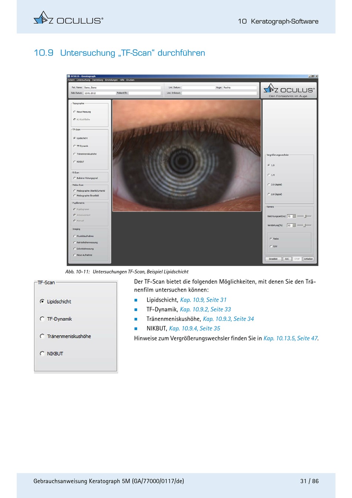352x498 pixels.
Task: Click the Verstärkung slider handle
Action: 304,225
